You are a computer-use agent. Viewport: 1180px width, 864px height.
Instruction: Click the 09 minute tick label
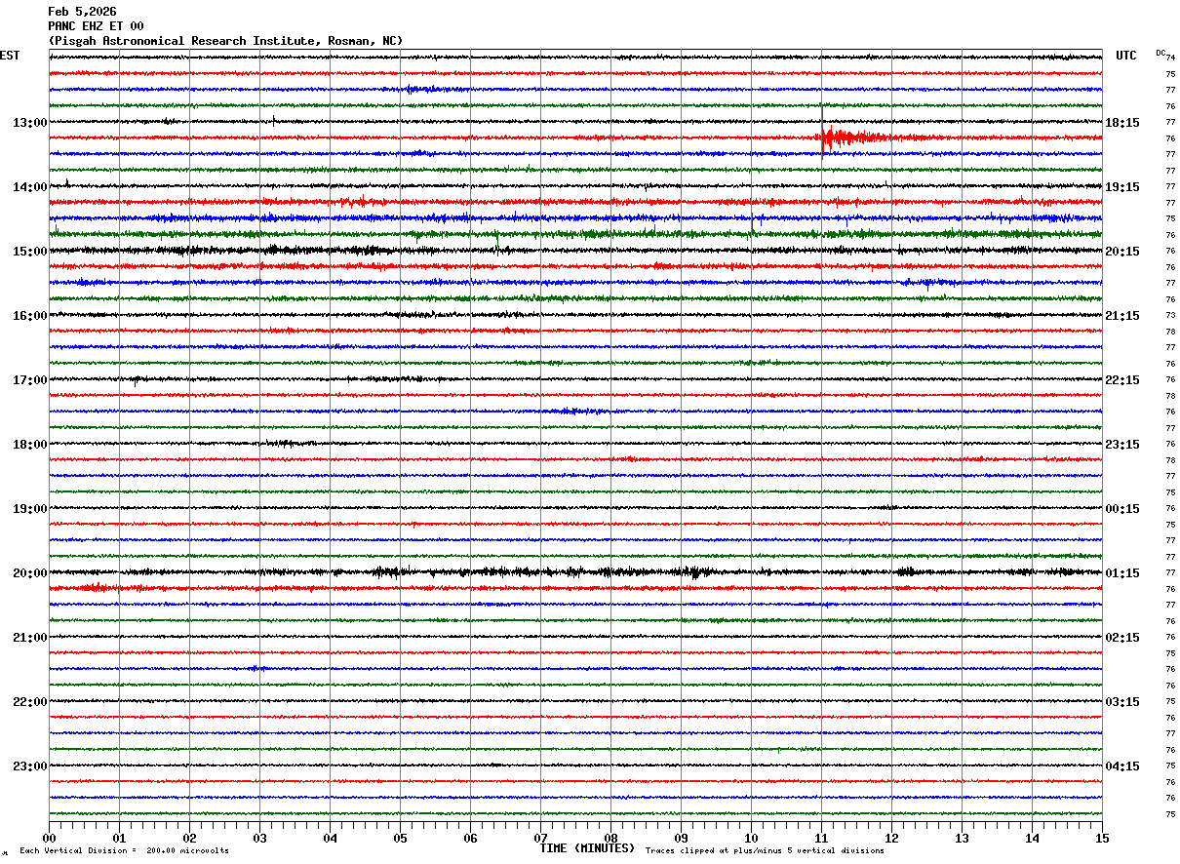pyautogui.click(x=681, y=838)
